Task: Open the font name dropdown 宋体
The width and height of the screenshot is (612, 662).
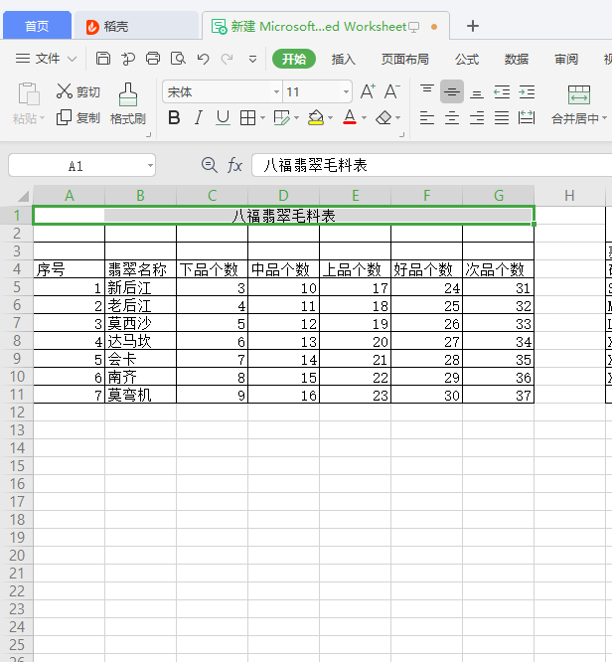Action: coord(276,91)
